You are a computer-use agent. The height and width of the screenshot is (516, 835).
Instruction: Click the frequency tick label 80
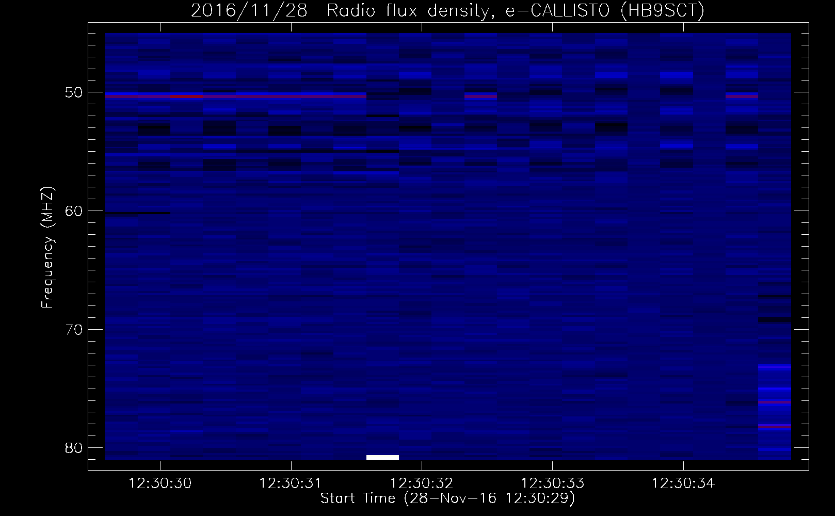click(x=74, y=448)
